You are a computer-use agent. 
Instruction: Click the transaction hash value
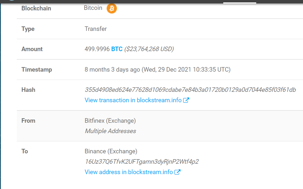[x=190, y=90]
